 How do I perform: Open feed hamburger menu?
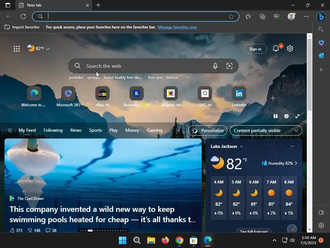[x=9, y=130]
